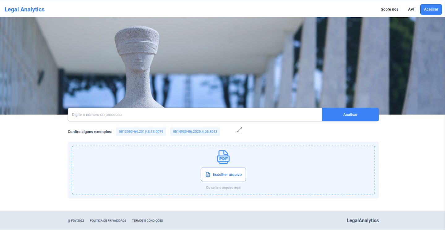Open Política de Privacidade link

[108, 221]
